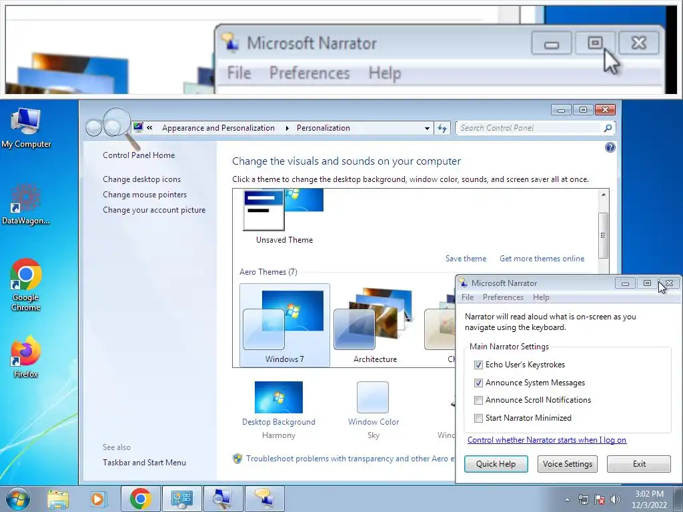Click the search magnifier in Control Panel
Viewport: 683px width, 512px height.
[608, 128]
